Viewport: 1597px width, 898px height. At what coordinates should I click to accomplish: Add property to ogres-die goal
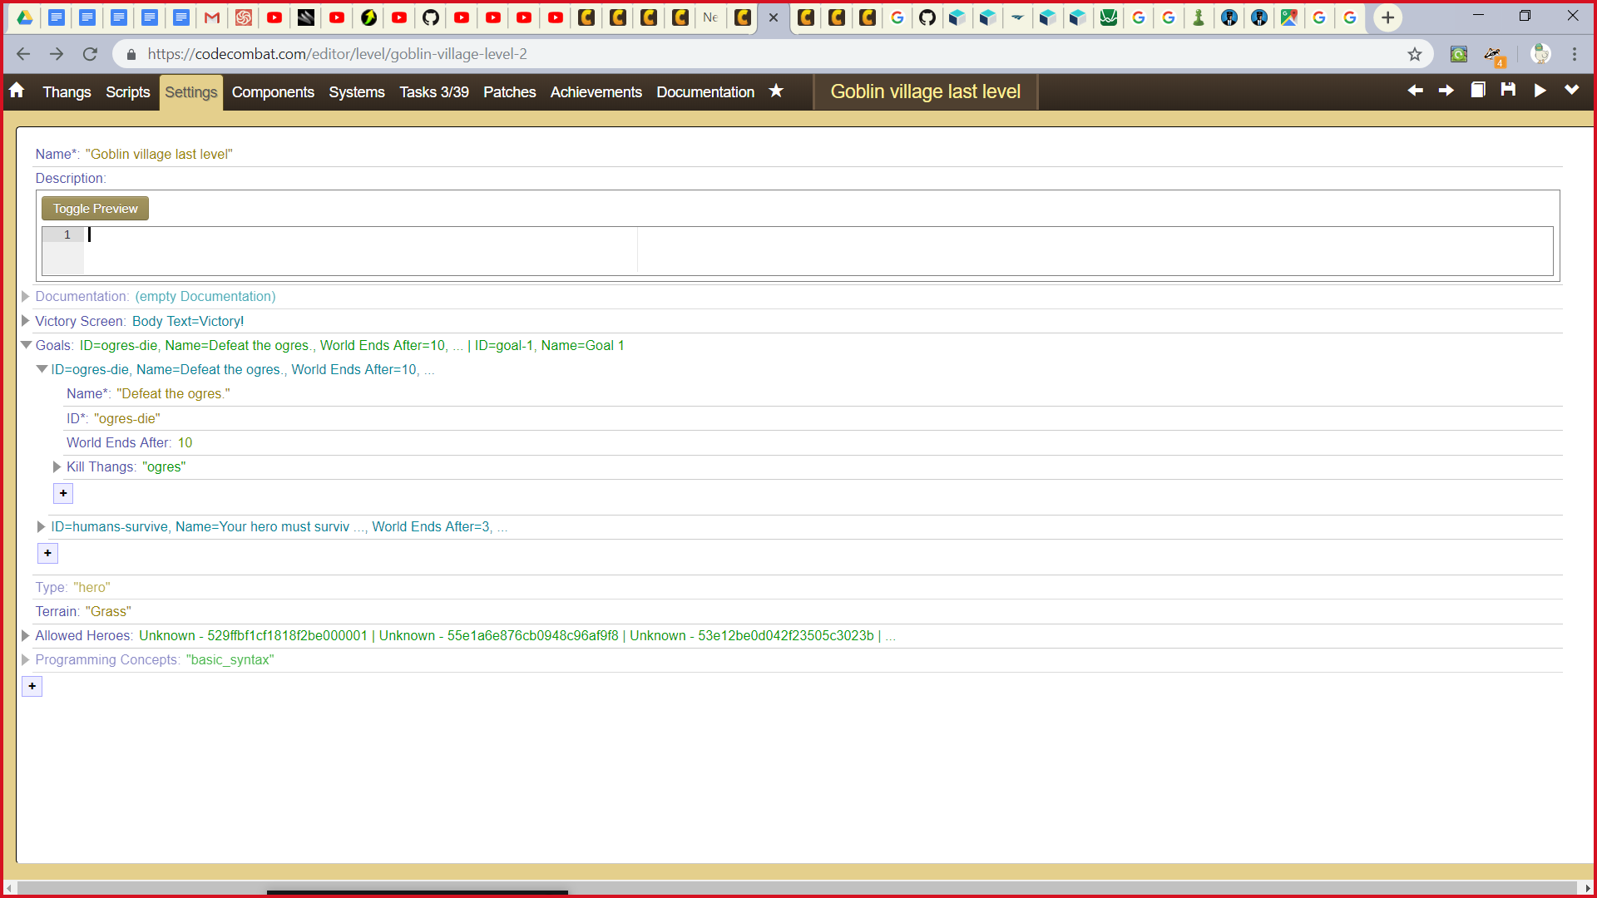click(x=63, y=494)
